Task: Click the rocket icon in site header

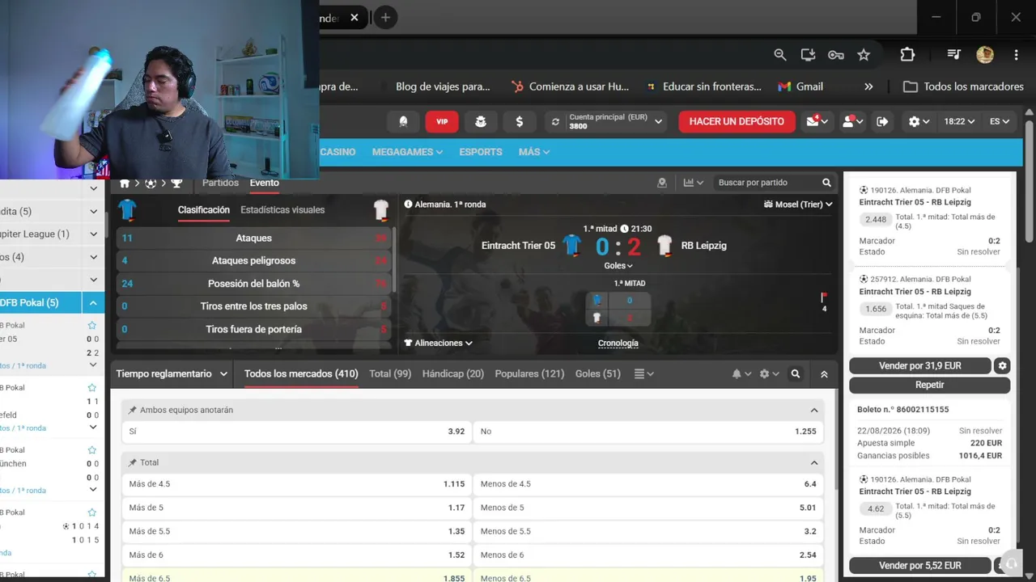Action: [403, 121]
